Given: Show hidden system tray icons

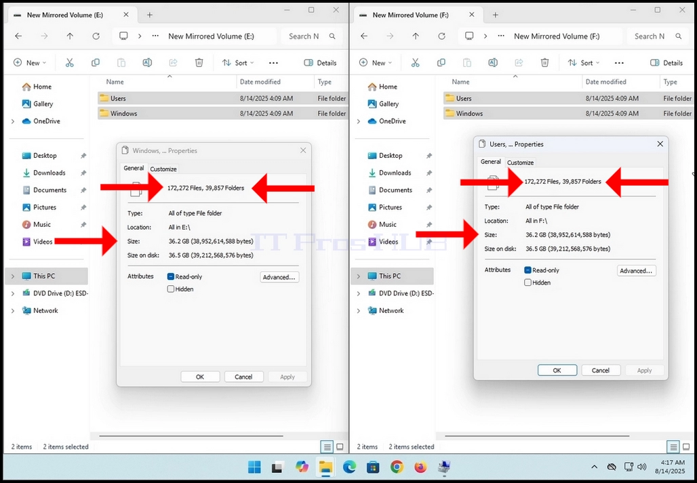Looking at the screenshot, I should (594, 467).
